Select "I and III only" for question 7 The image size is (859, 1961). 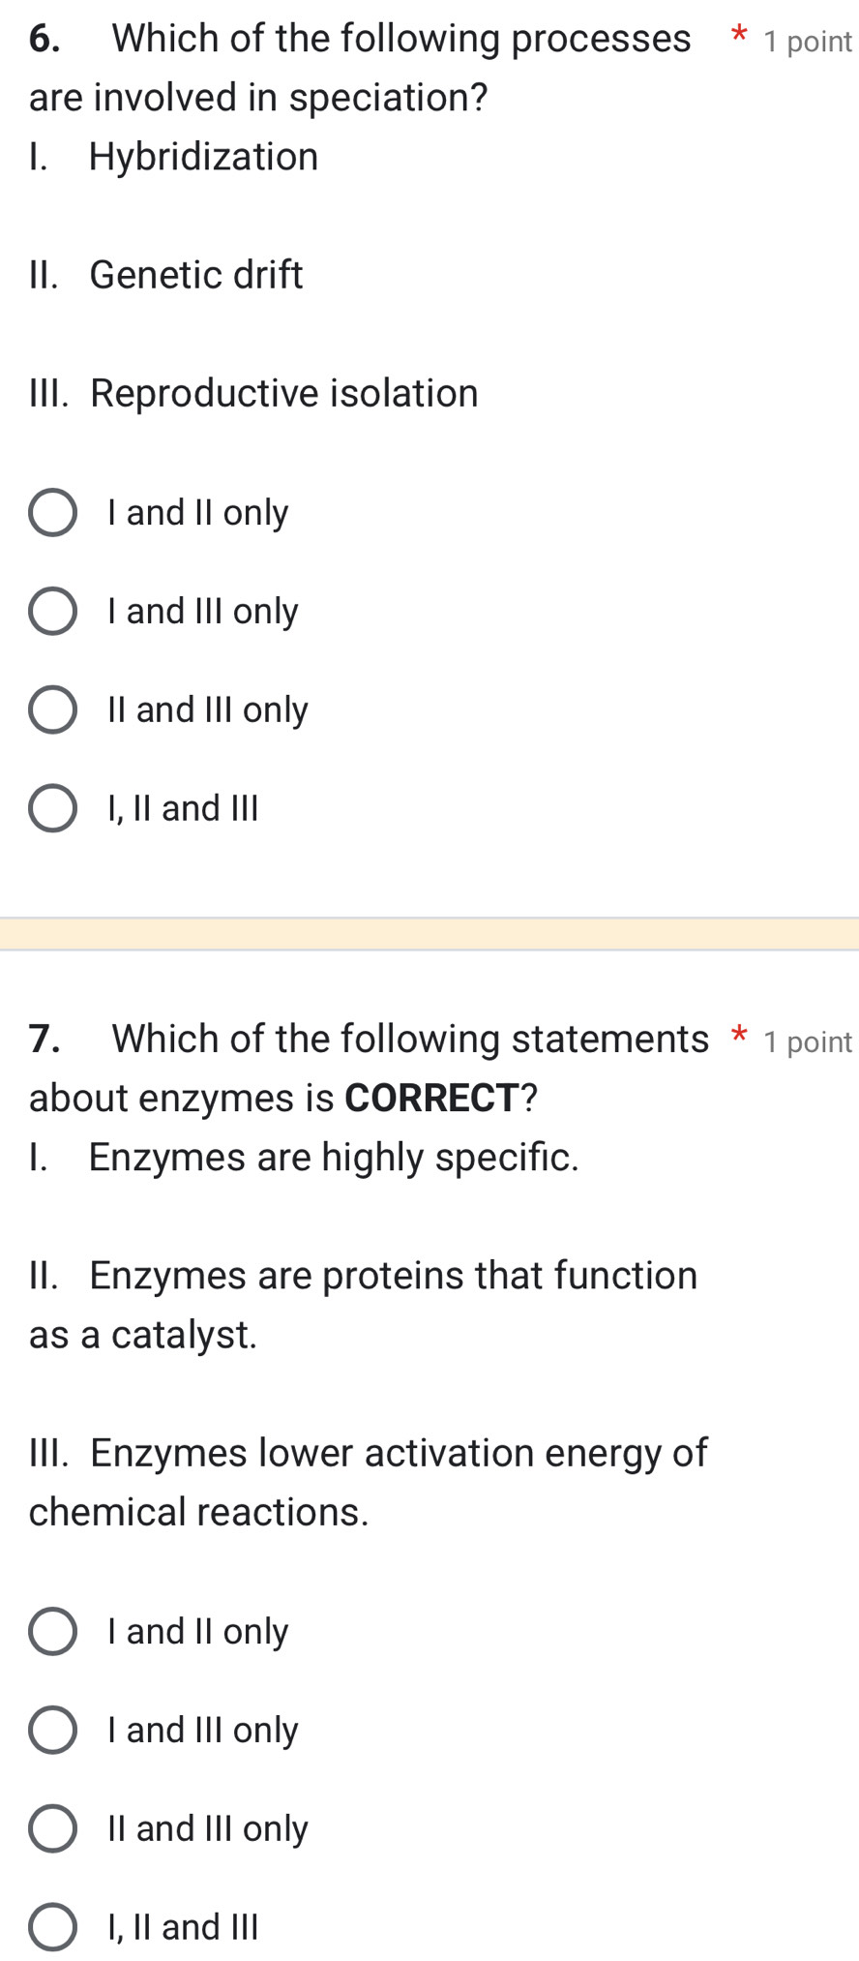(53, 1730)
